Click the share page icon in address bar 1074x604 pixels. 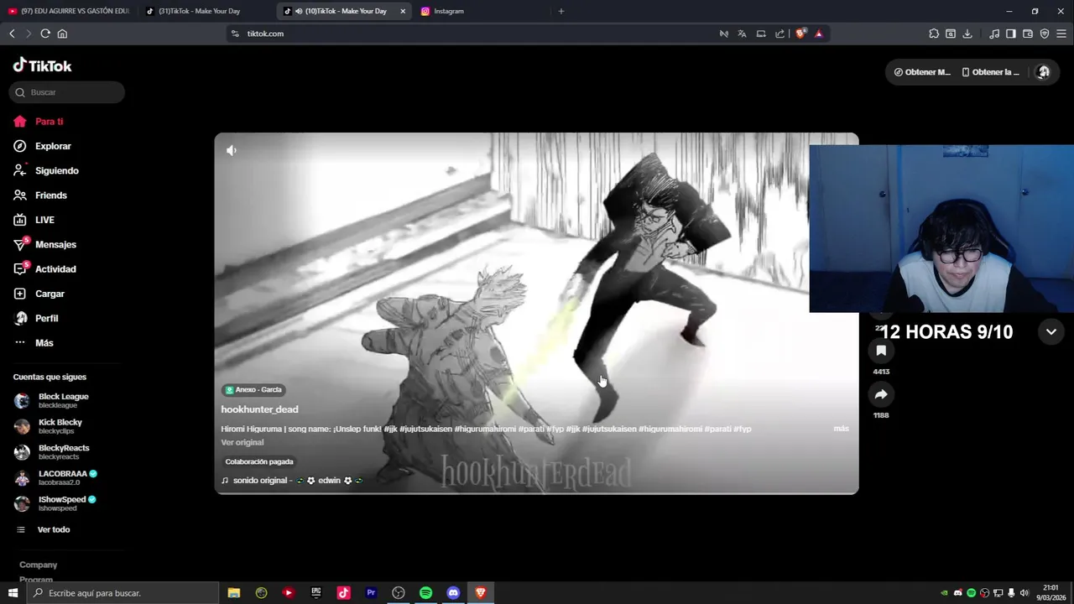click(x=779, y=34)
